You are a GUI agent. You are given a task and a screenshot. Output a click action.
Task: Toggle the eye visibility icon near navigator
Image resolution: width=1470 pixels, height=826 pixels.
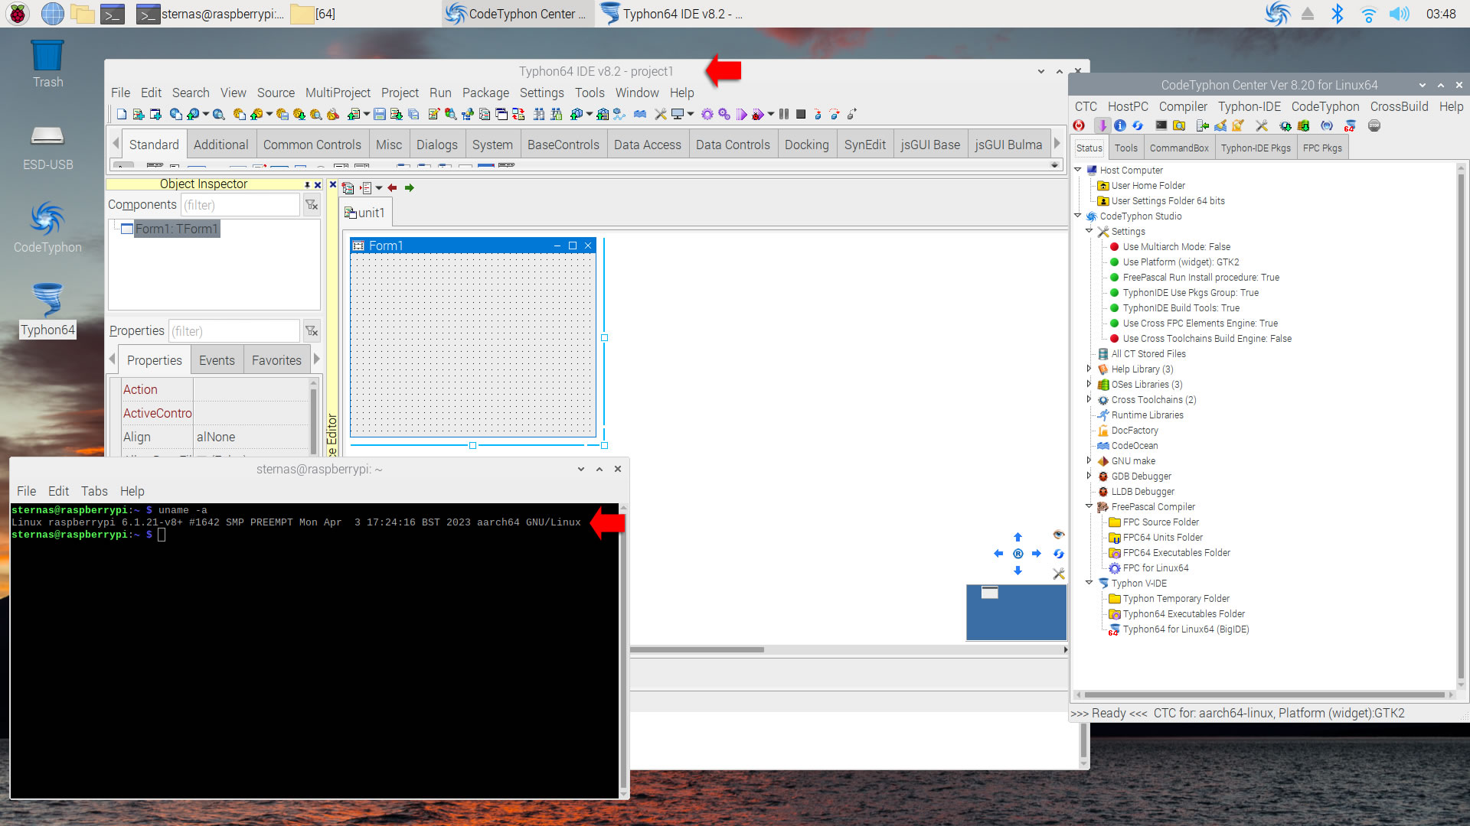(x=1059, y=534)
